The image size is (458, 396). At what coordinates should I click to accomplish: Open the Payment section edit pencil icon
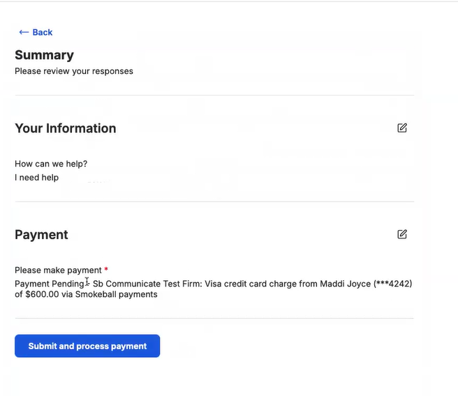coord(402,234)
